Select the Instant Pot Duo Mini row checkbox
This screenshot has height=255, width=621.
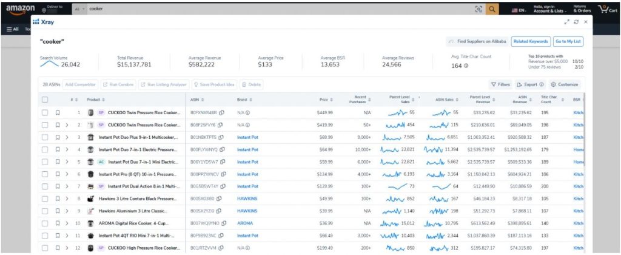[x=45, y=162]
